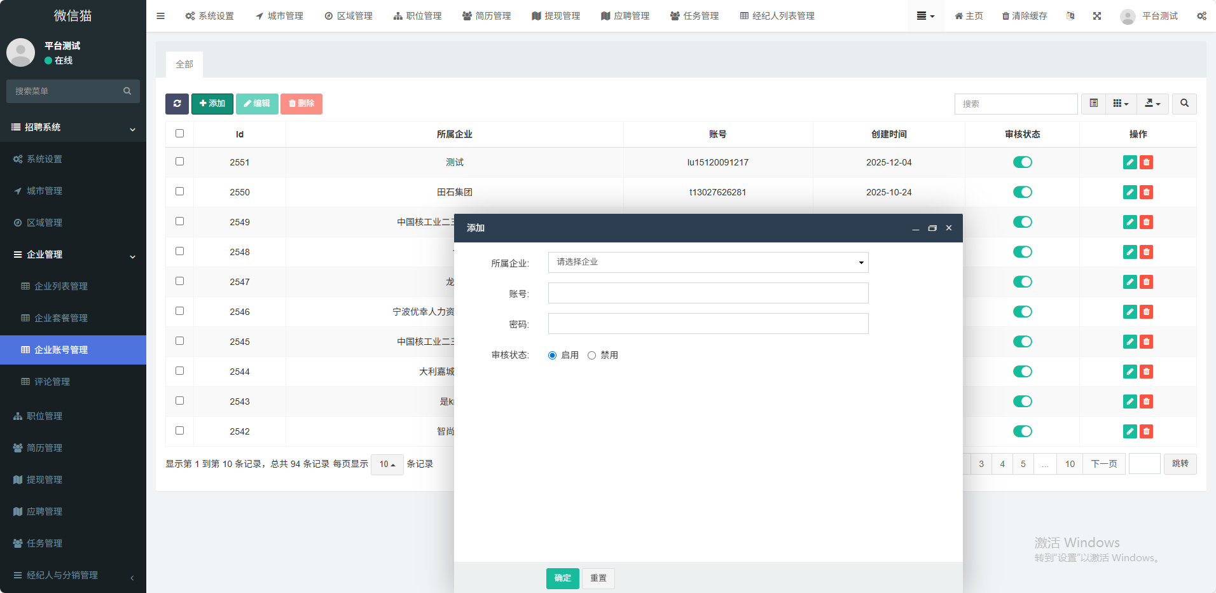Open 简历管理 in the top navigation

pos(487,16)
